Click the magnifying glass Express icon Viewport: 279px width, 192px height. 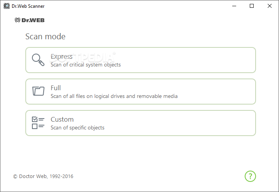(38, 60)
